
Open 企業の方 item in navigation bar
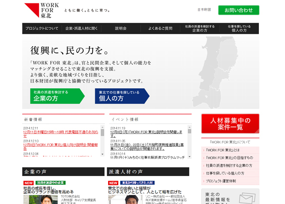tap(200, 28)
